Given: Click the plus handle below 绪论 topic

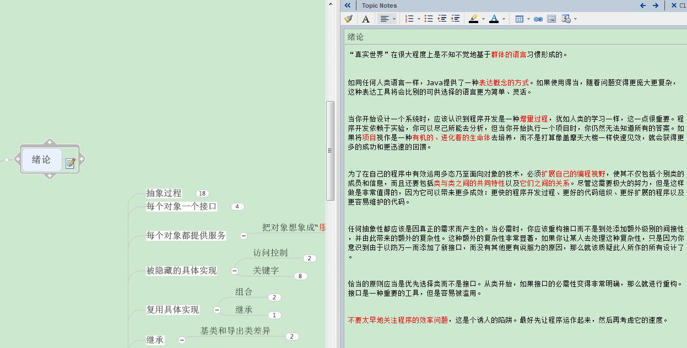Looking at the screenshot, I should pos(50,176).
